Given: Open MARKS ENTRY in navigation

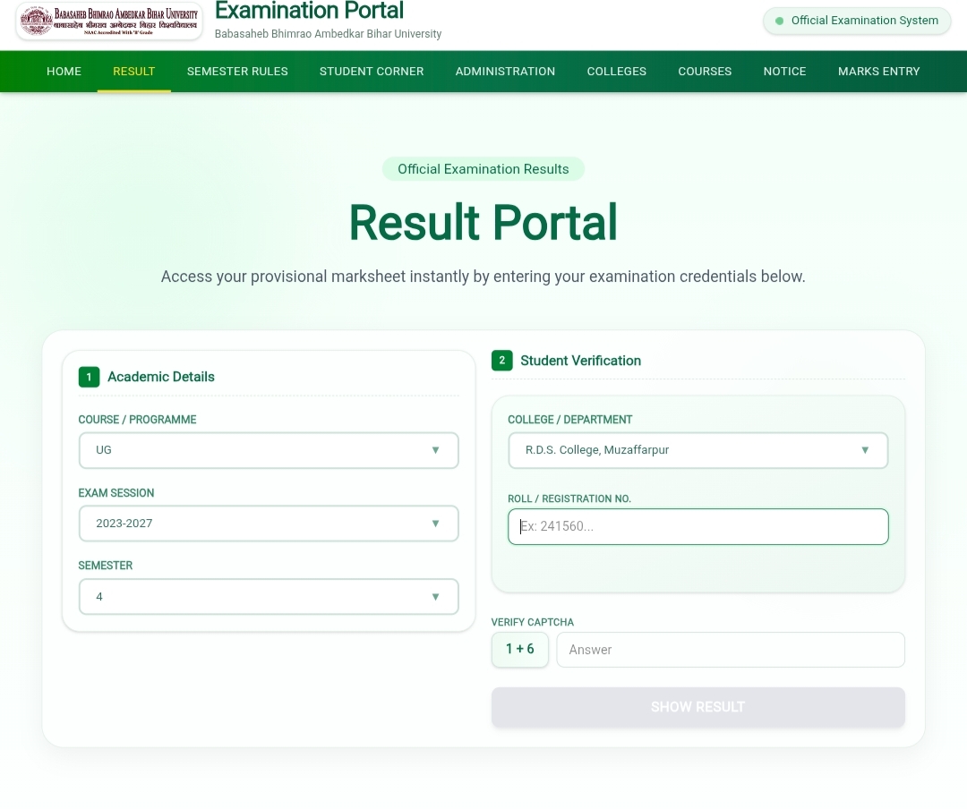Looking at the screenshot, I should [x=879, y=72].
